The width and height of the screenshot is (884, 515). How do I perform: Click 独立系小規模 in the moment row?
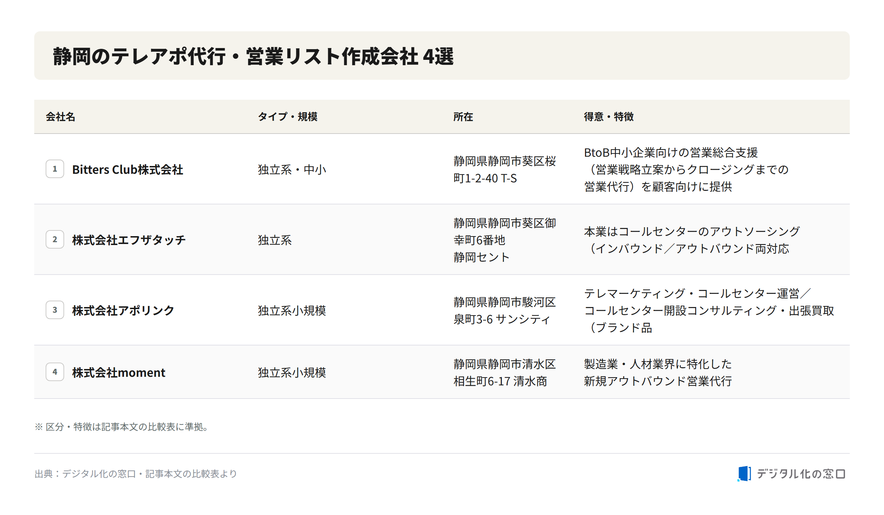tap(292, 373)
